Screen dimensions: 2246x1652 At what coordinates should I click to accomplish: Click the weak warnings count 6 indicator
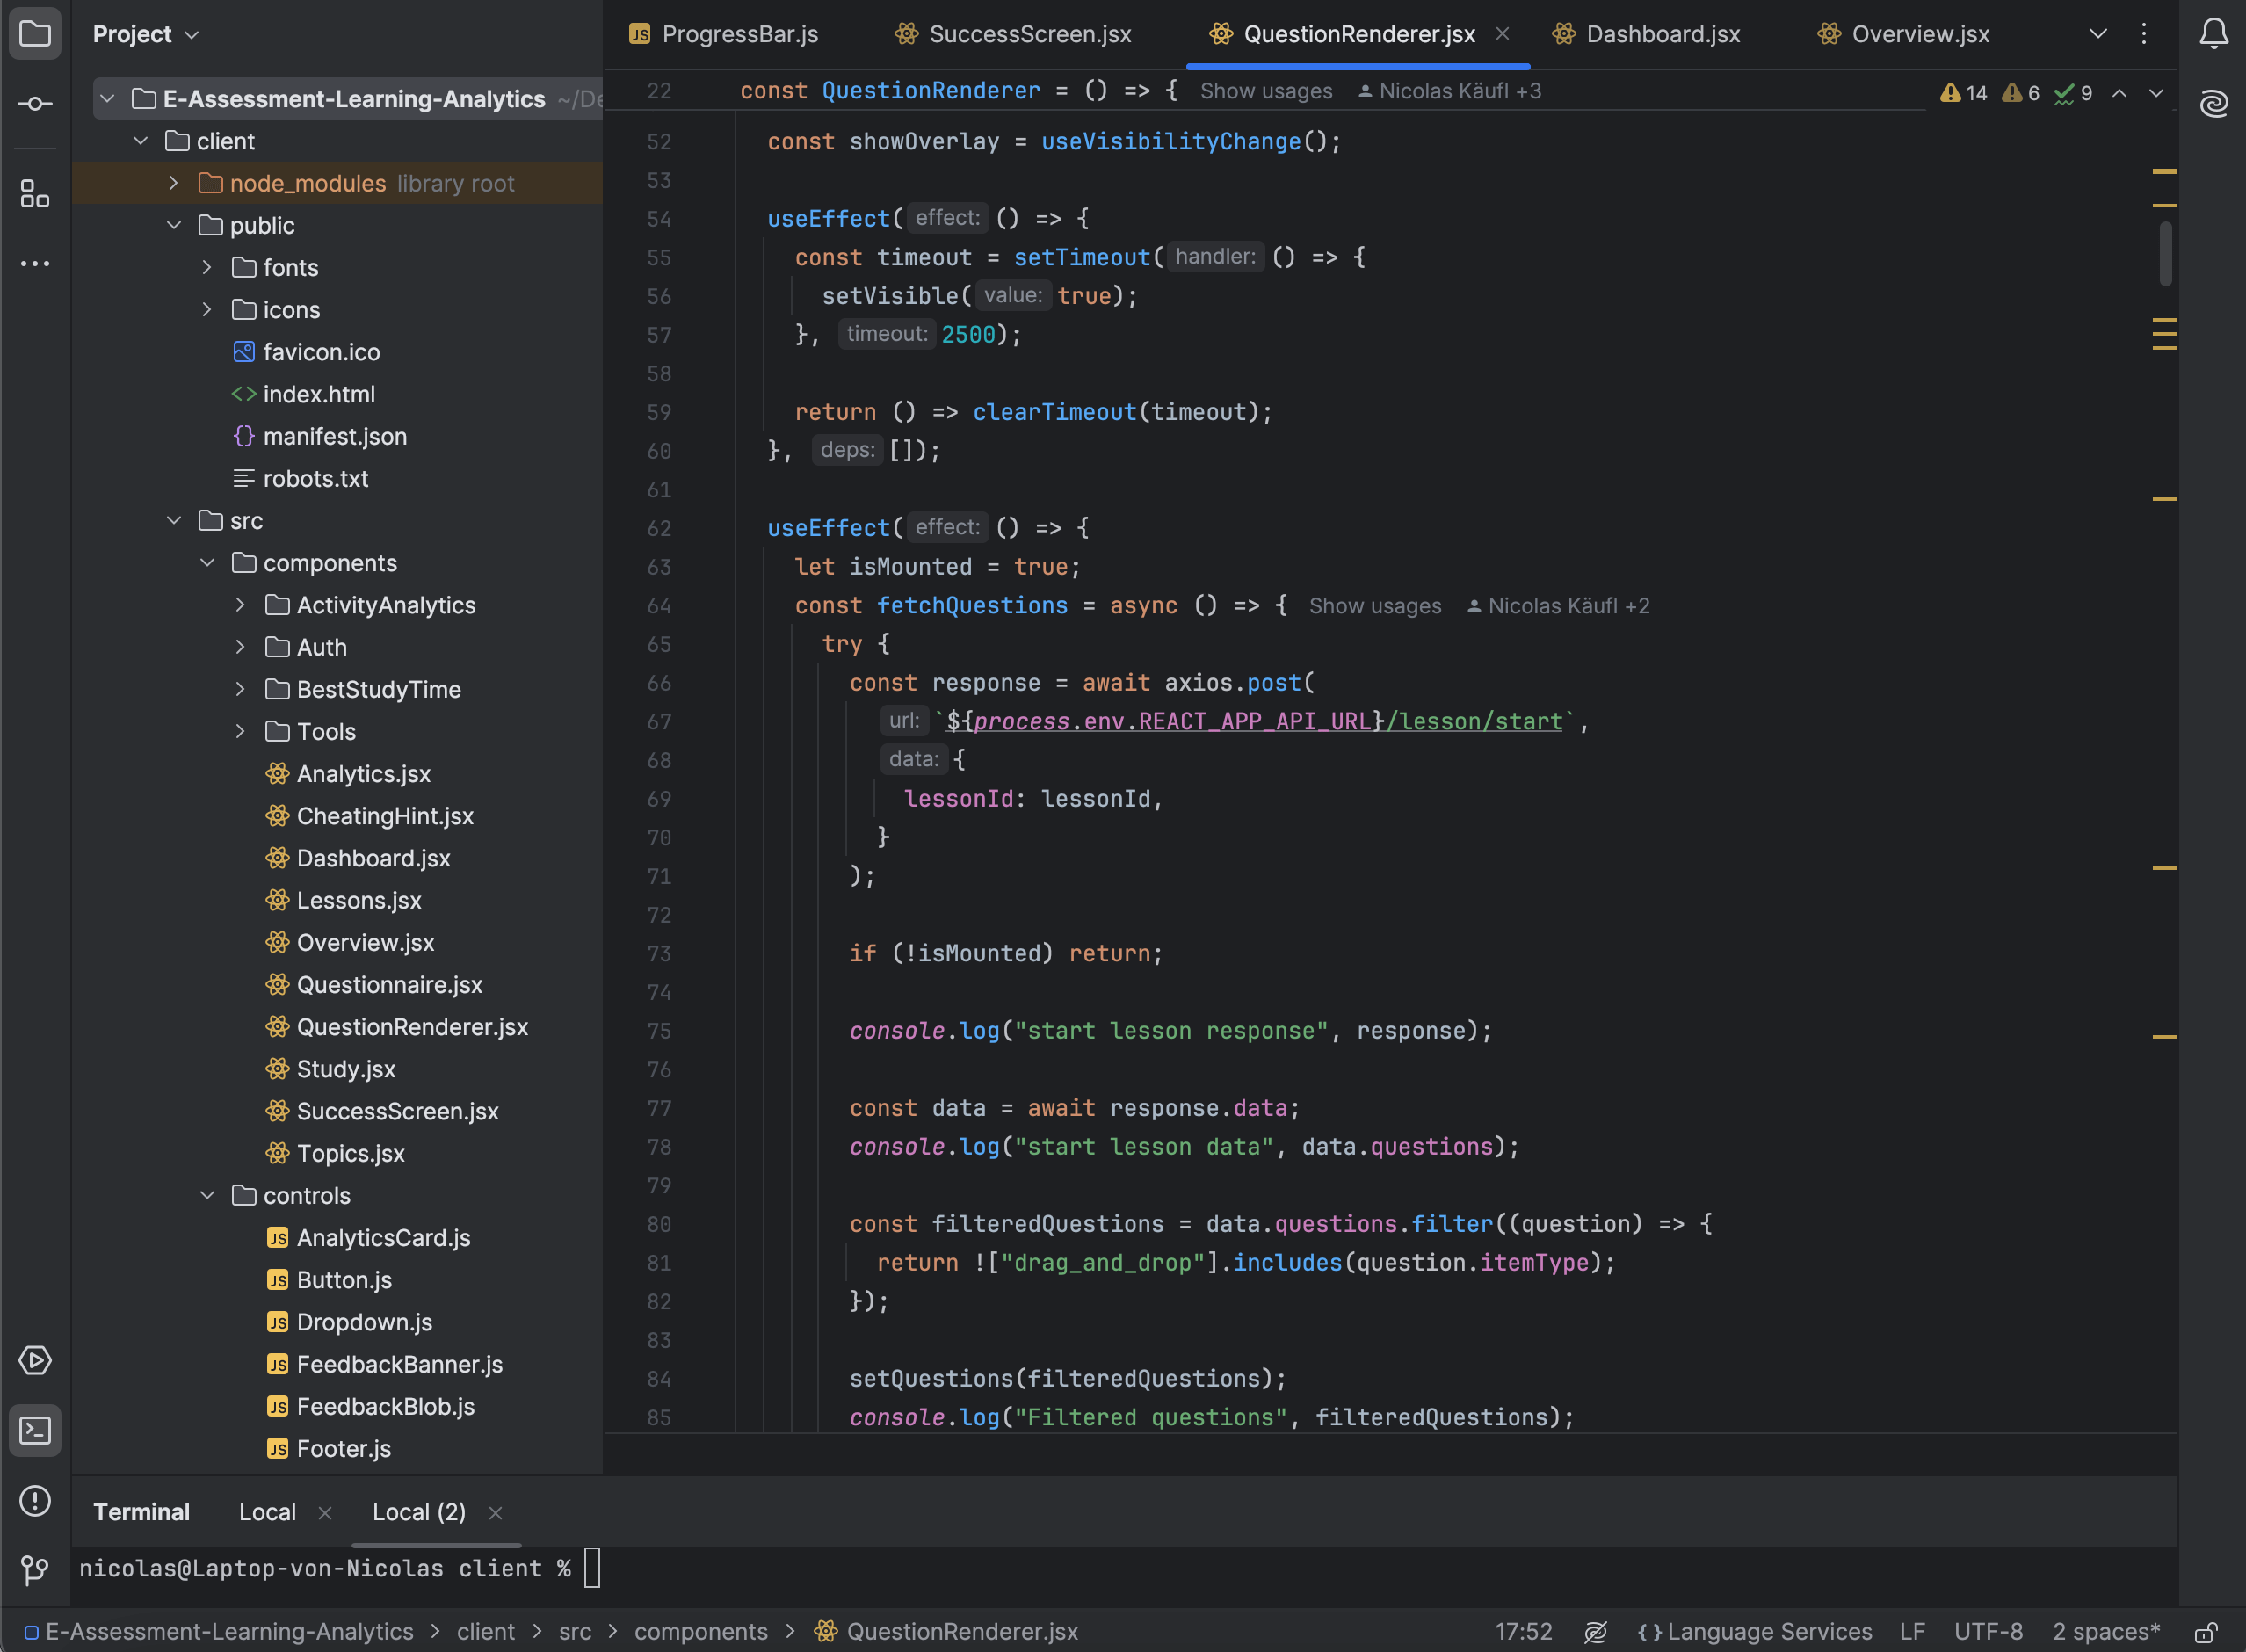tap(2020, 93)
